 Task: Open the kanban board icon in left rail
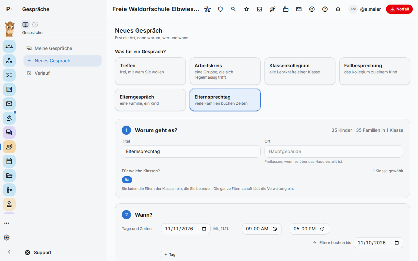coord(9,89)
